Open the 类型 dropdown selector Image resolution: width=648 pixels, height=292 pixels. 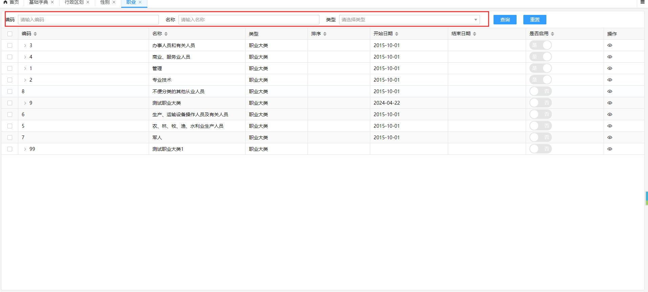click(409, 20)
